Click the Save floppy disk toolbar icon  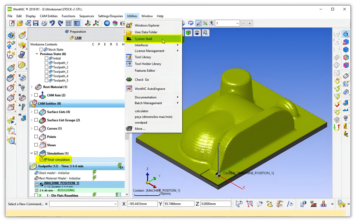coord(36,23)
